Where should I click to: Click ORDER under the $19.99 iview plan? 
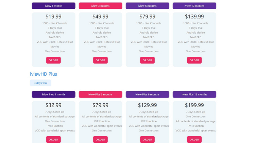click(53, 60)
